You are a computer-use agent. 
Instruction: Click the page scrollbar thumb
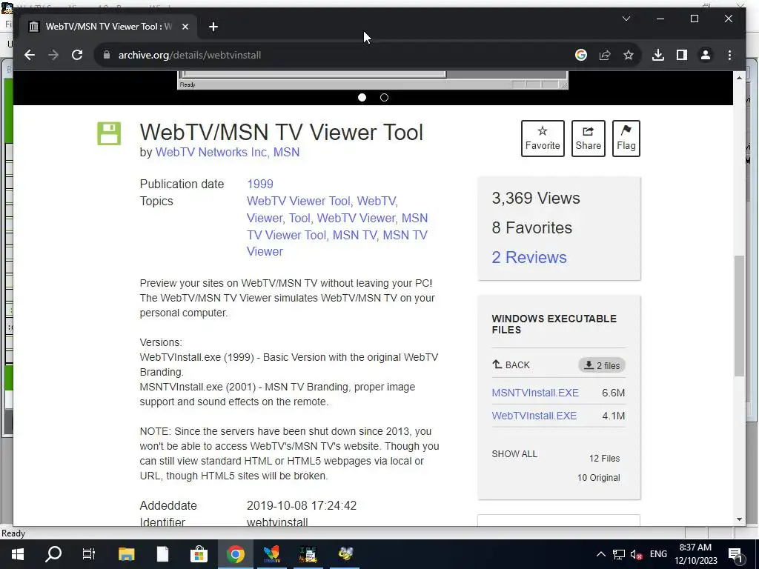click(x=739, y=316)
